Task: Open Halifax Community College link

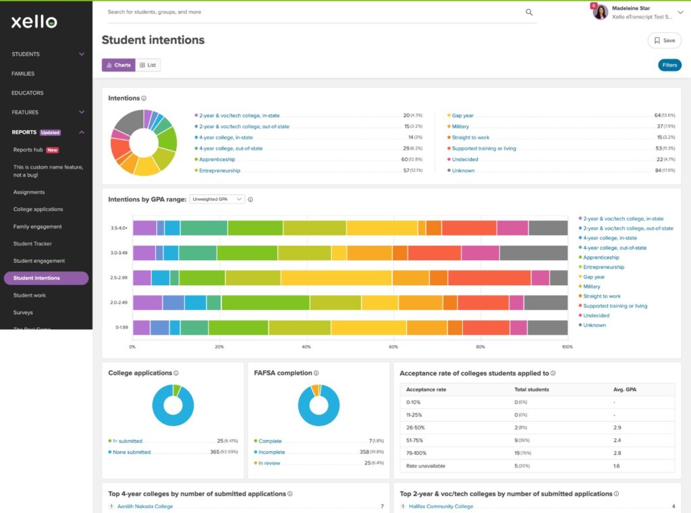Action: (441, 506)
